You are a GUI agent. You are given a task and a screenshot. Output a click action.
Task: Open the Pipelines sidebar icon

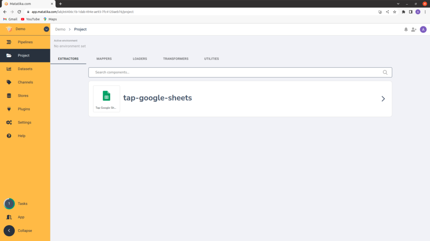pyautogui.click(x=9, y=42)
